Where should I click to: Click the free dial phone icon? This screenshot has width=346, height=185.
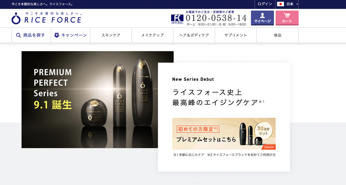pyautogui.click(x=177, y=18)
